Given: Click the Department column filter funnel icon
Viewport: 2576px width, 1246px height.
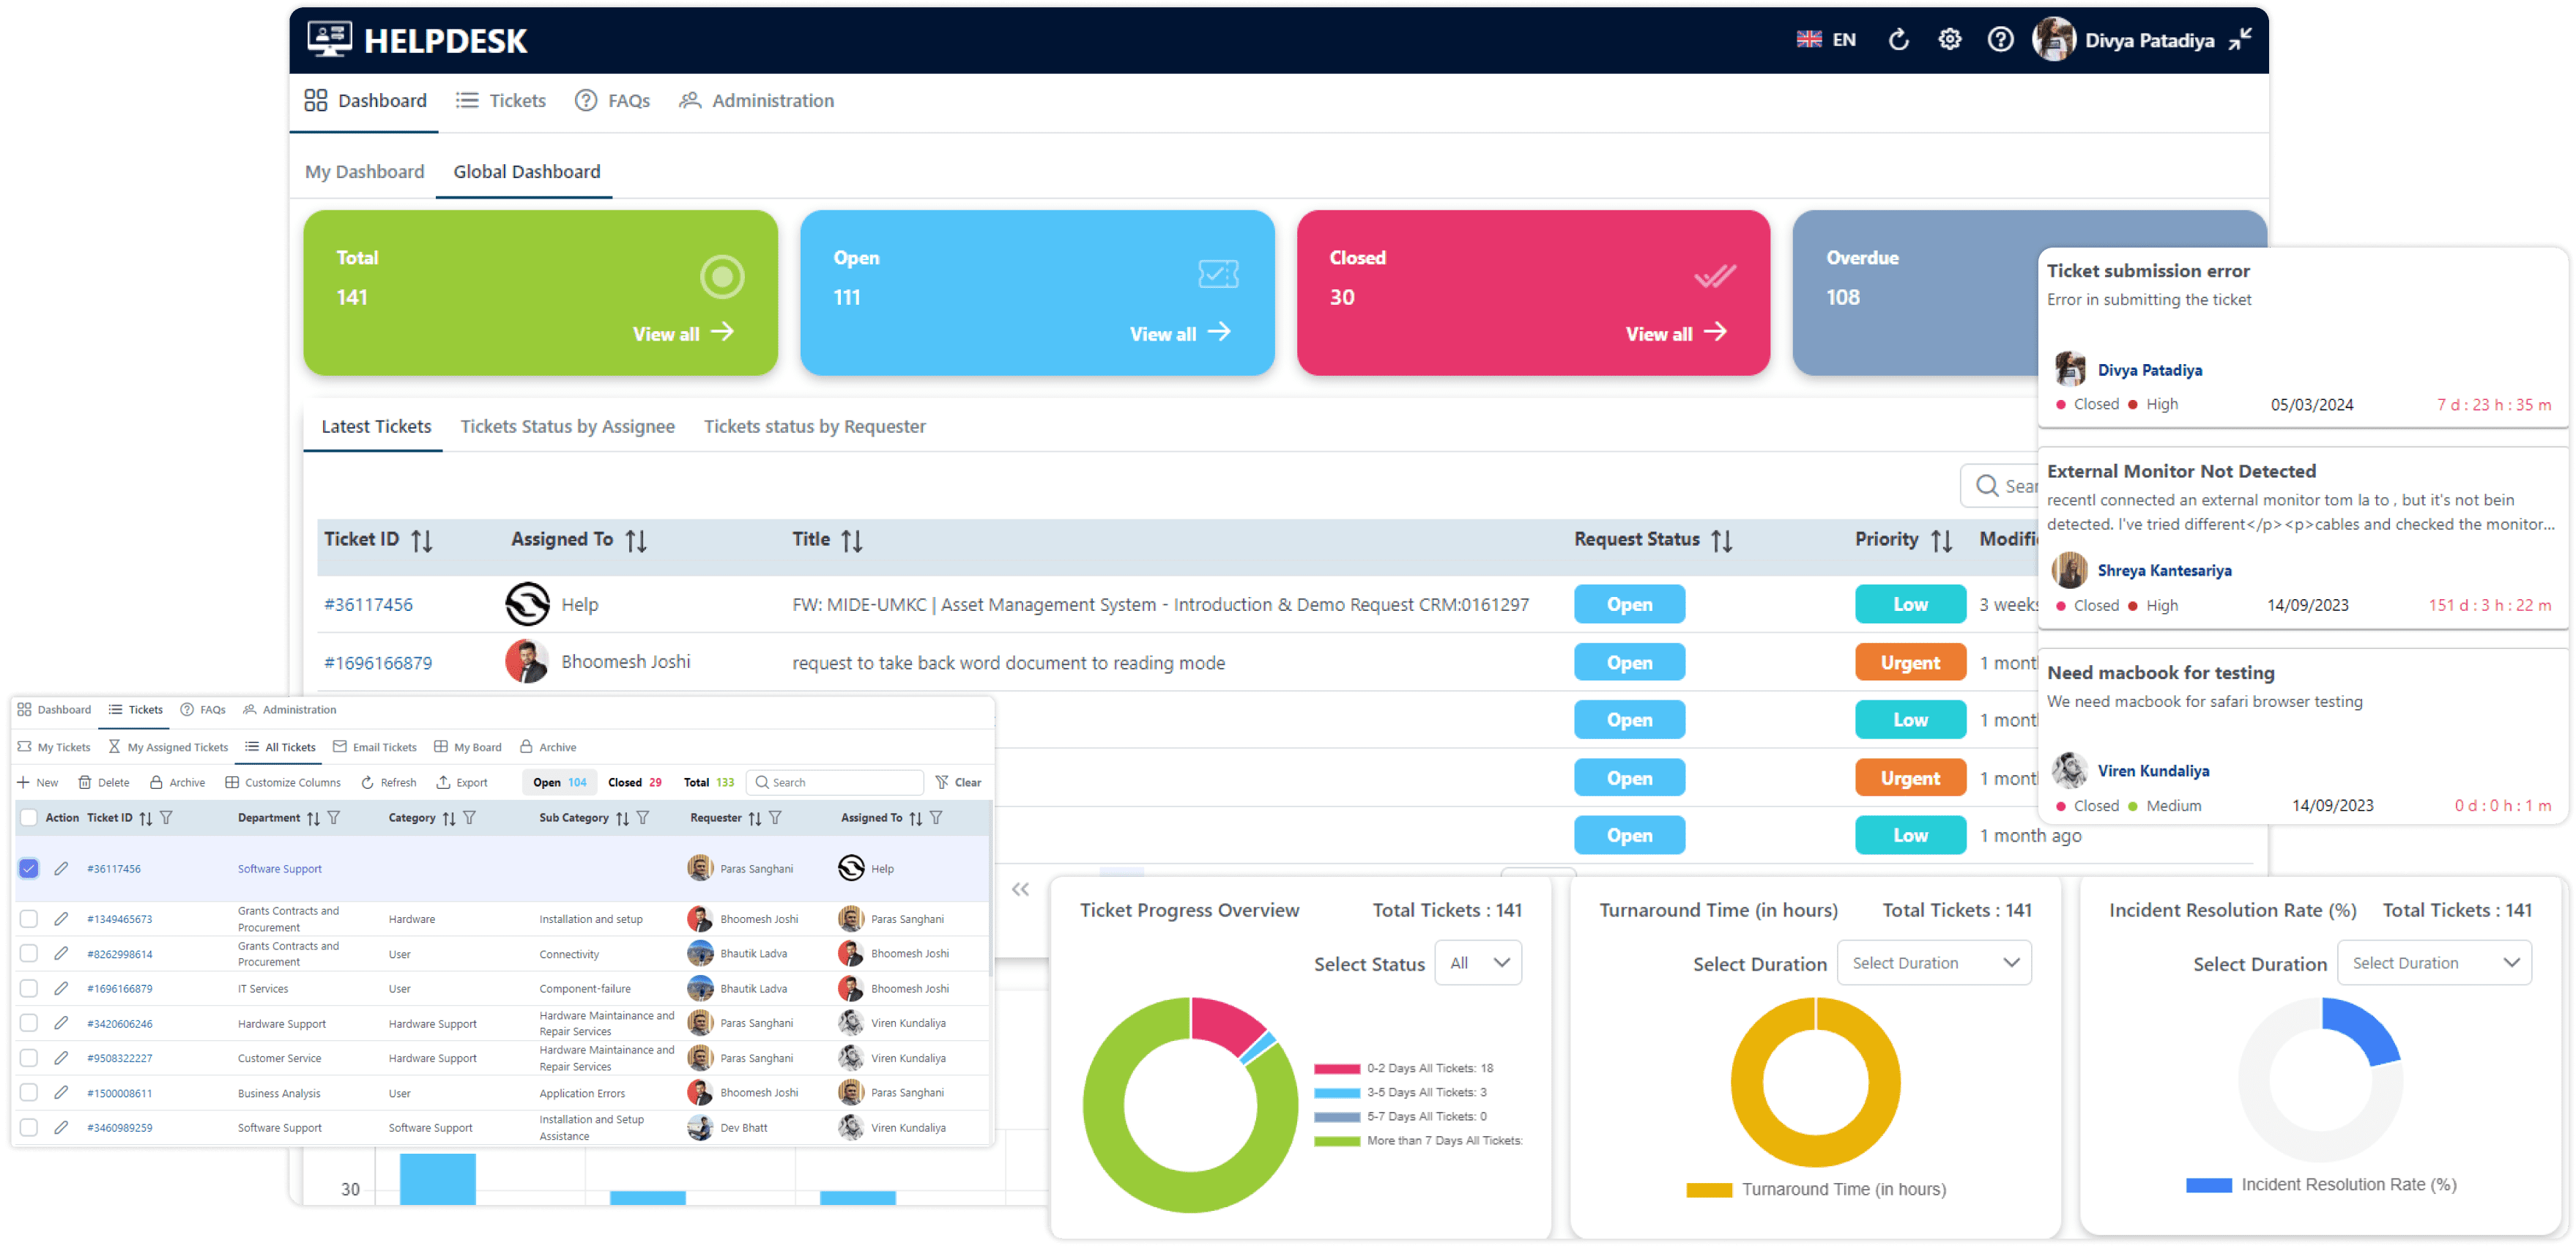Looking at the screenshot, I should (x=334, y=818).
